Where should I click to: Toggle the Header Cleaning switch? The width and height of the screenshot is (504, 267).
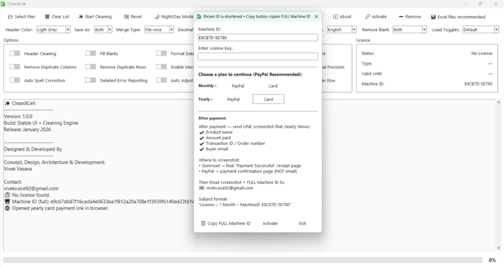(15, 53)
